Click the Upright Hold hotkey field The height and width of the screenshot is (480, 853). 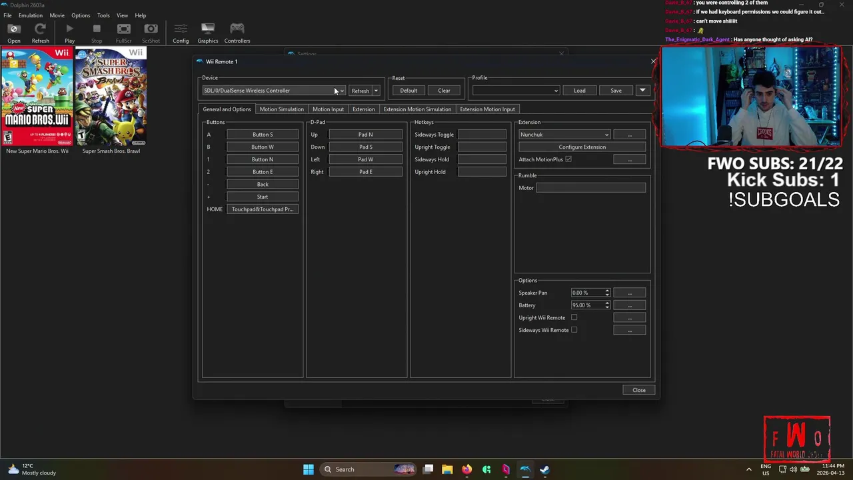coord(482,172)
